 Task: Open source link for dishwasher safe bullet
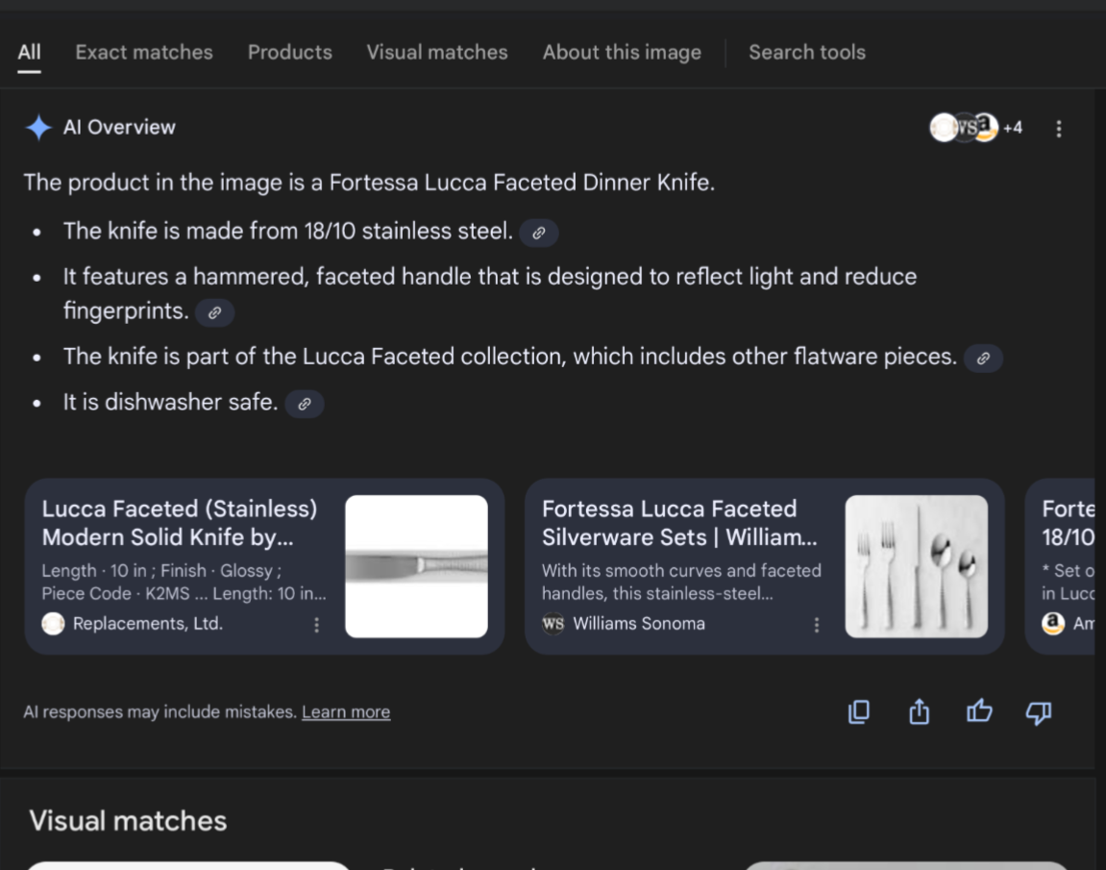(x=305, y=404)
